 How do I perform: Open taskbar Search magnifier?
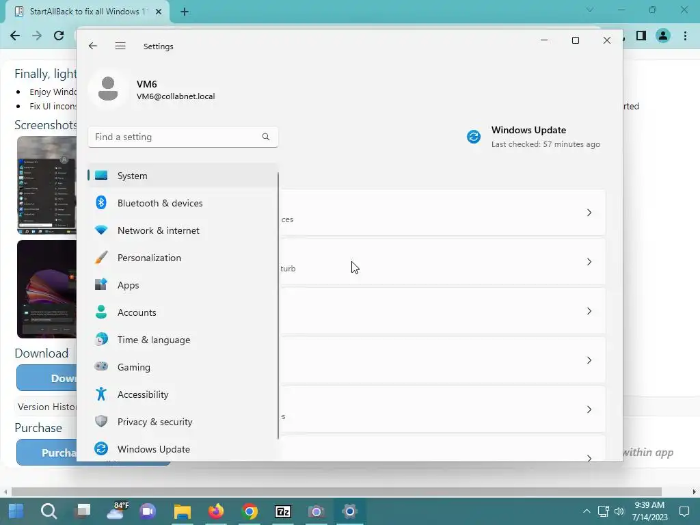click(49, 511)
